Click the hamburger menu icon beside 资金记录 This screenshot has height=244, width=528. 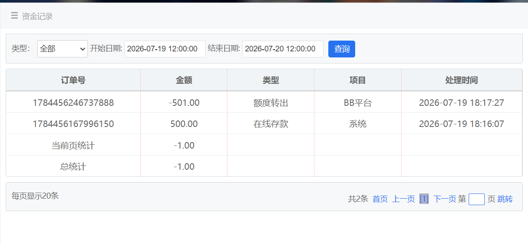tap(14, 16)
